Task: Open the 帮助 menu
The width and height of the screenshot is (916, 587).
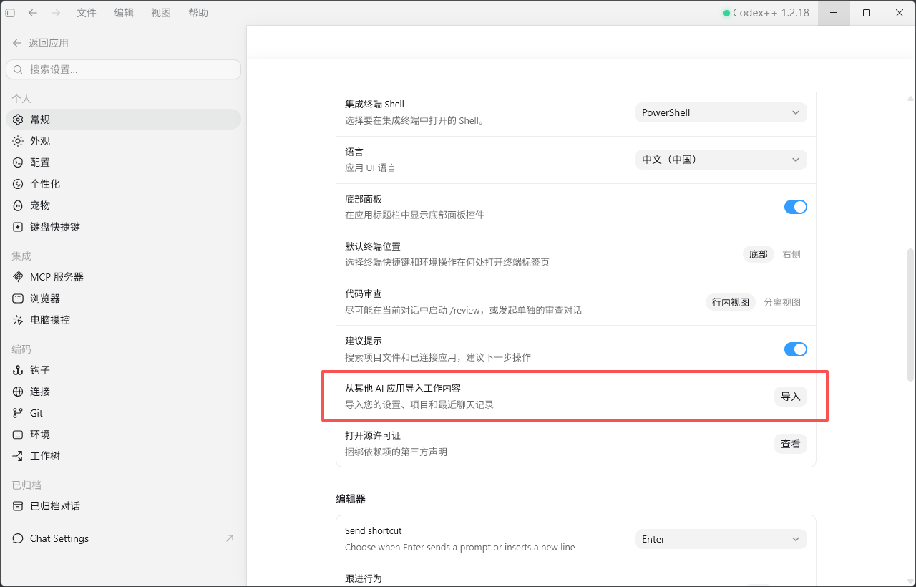Action: click(x=198, y=13)
